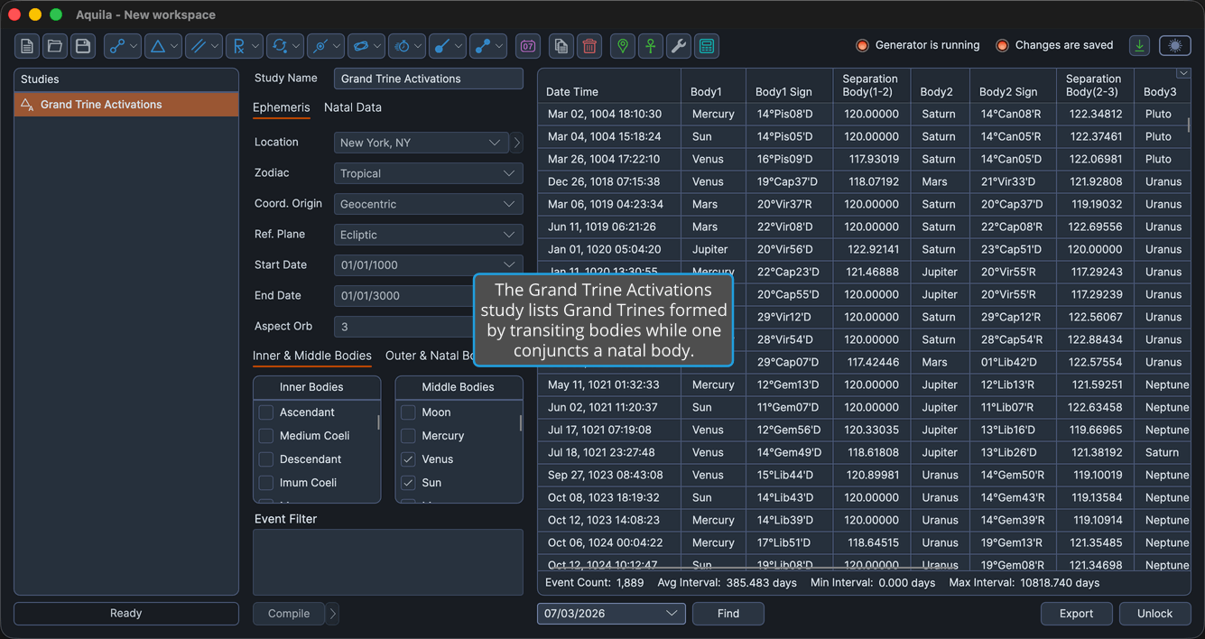
Task: Click the purple calendar 07 icon
Action: (x=528, y=46)
